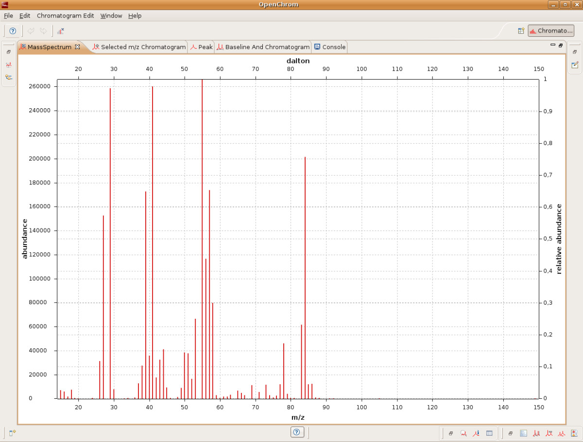Click the 'dalton' axis title
Screen dimensions: 583x442
point(298,61)
